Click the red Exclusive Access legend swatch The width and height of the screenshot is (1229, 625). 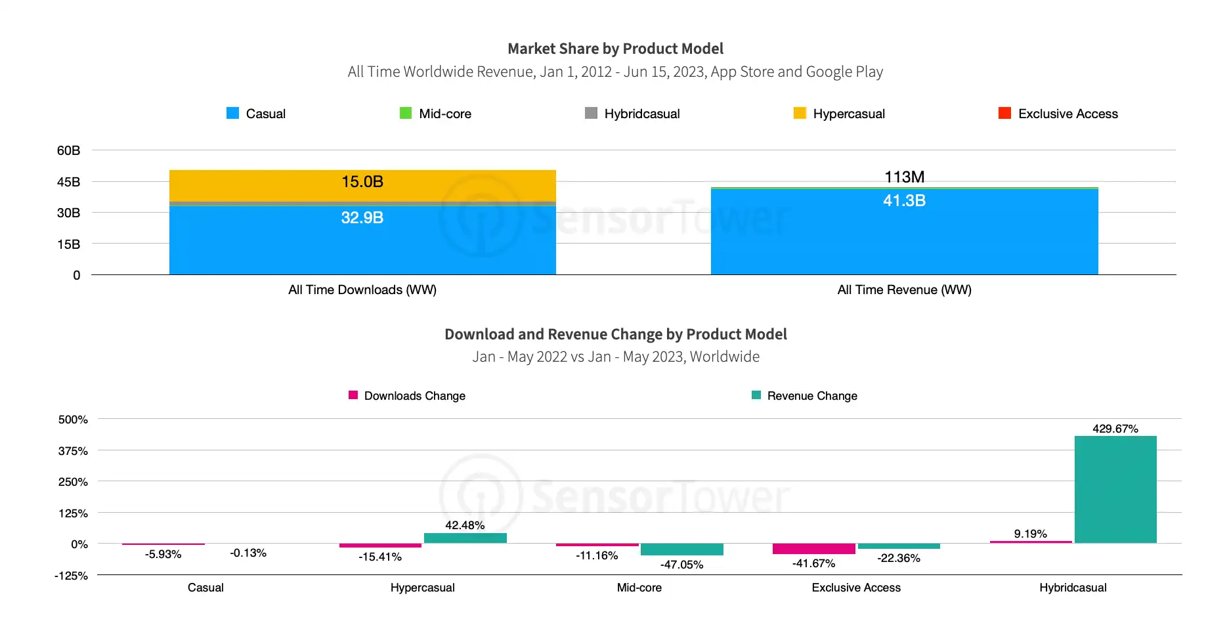click(x=1004, y=113)
